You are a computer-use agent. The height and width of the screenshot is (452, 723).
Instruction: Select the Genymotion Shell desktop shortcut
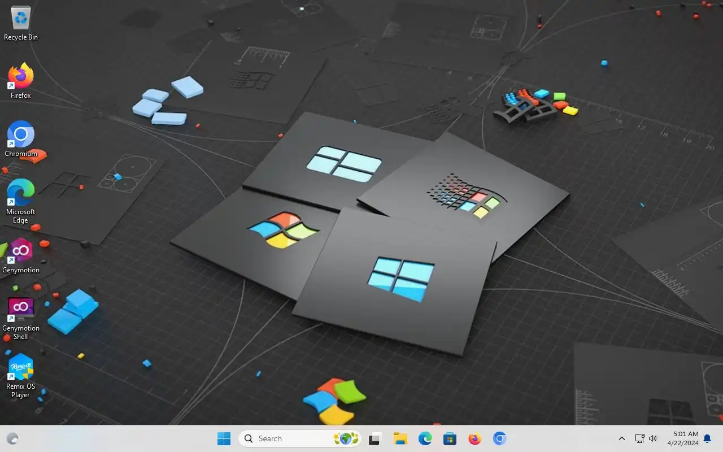[x=21, y=318]
